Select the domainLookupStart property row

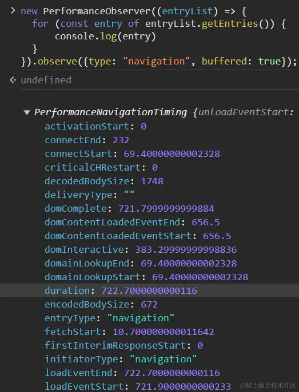pyautogui.click(x=146, y=277)
